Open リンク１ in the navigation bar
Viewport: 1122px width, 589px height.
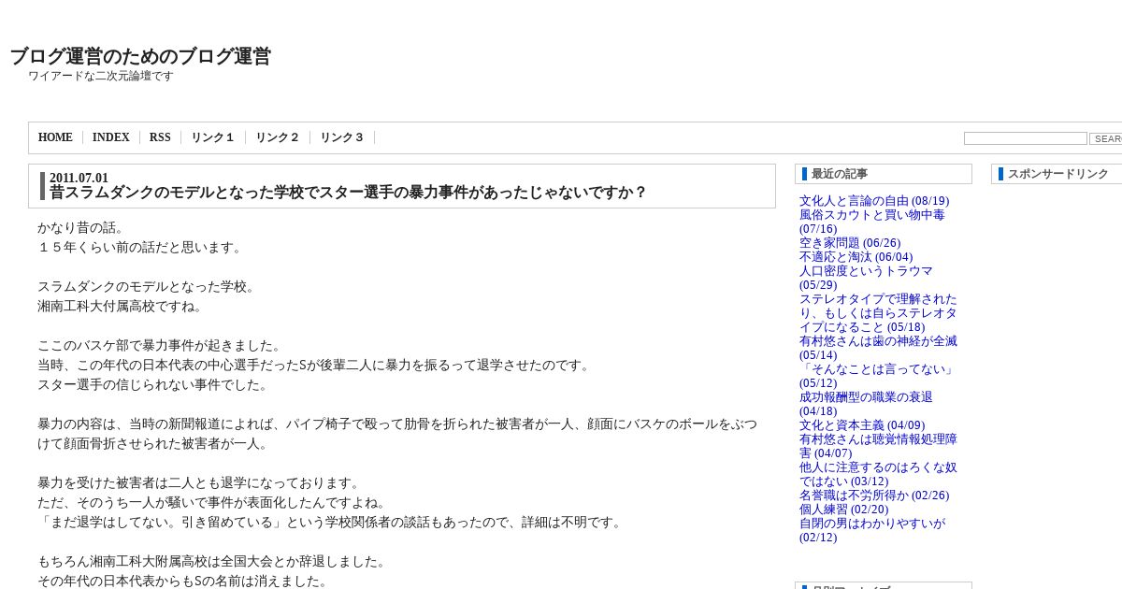pos(213,137)
